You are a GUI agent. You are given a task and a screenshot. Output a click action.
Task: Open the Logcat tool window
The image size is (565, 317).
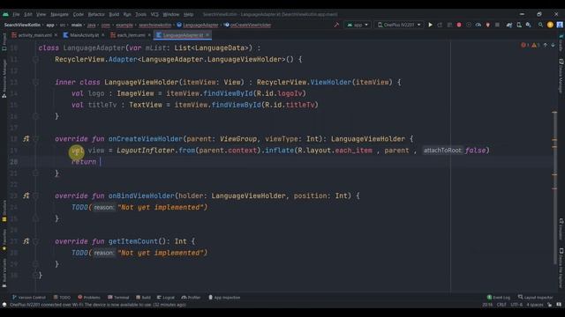coord(166,298)
